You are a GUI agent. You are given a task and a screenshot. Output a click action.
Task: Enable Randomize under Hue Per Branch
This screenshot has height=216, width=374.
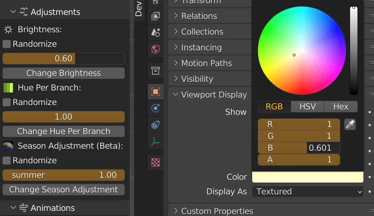tap(6, 102)
